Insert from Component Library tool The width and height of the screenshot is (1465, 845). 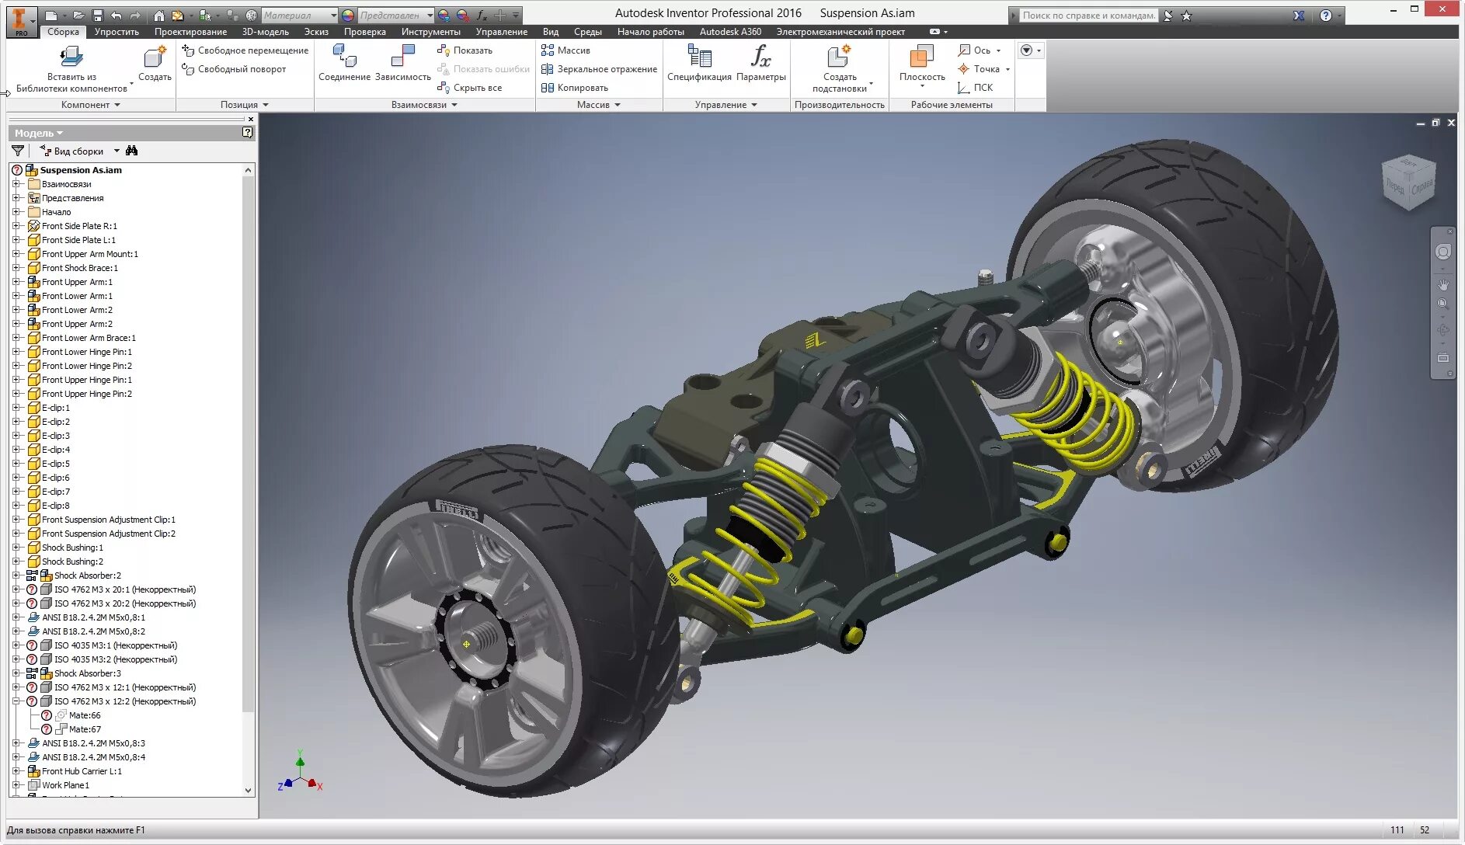point(71,68)
